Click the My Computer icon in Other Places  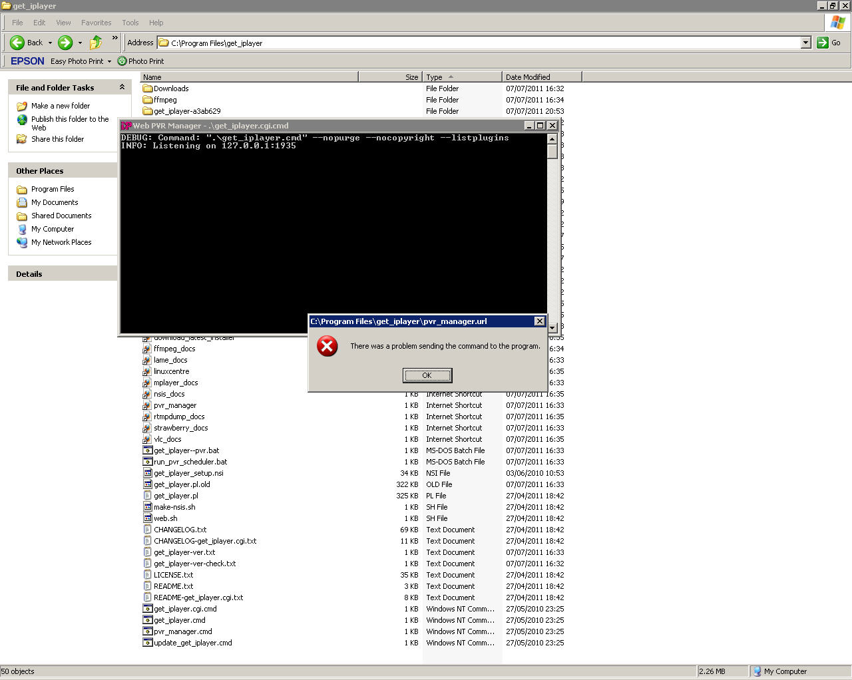pos(22,229)
